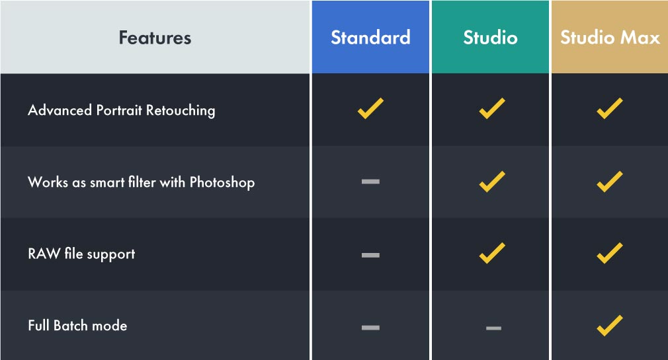Click Standard dash for Full Batch mode

(370, 327)
